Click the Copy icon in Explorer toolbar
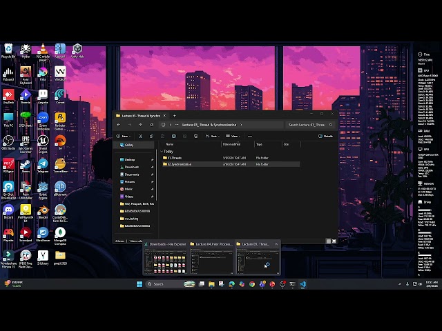Screen dimensions: 442x331 [151, 137]
